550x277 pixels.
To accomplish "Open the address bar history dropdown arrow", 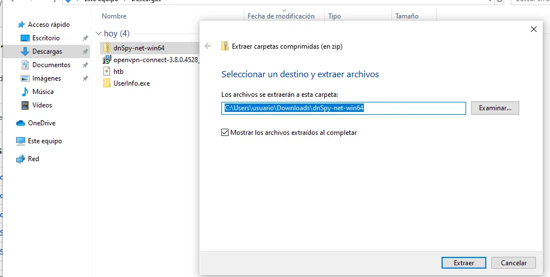I will 490,1.
